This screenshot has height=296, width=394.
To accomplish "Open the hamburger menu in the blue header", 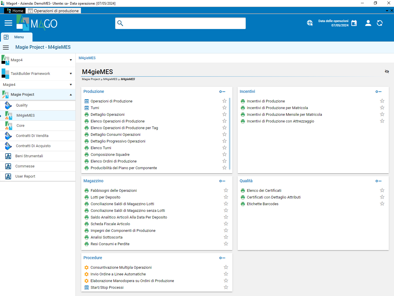I will (8, 23).
